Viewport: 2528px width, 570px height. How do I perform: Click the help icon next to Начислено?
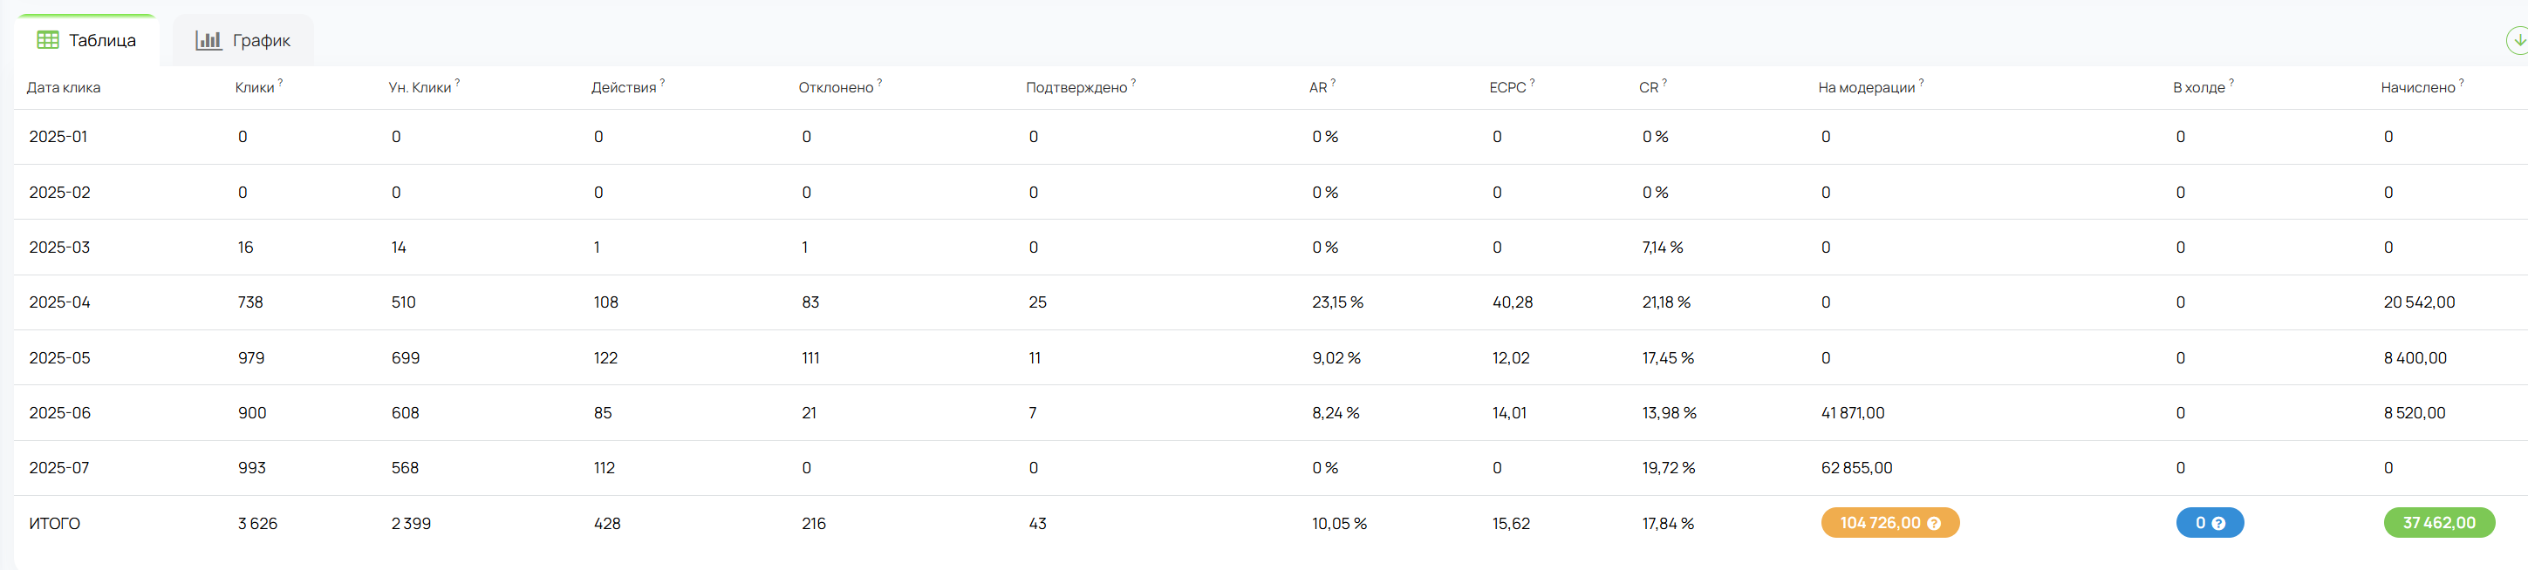click(2462, 83)
